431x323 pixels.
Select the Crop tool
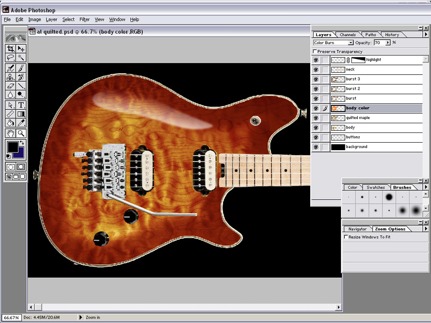10,49
